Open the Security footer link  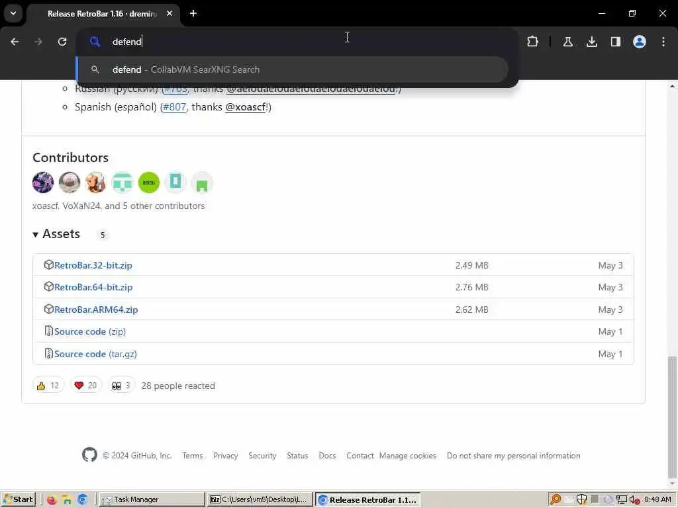262,456
